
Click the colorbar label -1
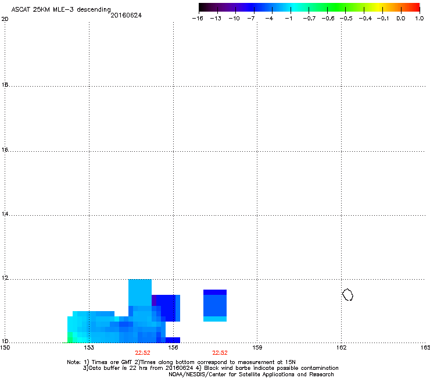288,19
